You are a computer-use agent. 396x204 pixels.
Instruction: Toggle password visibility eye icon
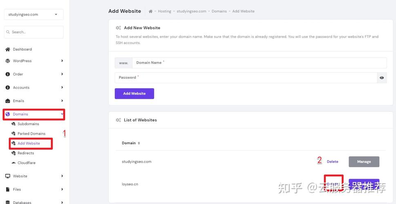pos(382,78)
